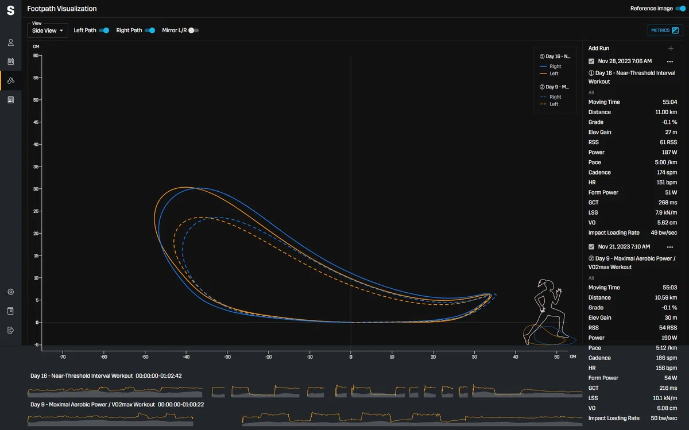
Task: Select the footpath visualization sidebar icon
Action: (10, 80)
